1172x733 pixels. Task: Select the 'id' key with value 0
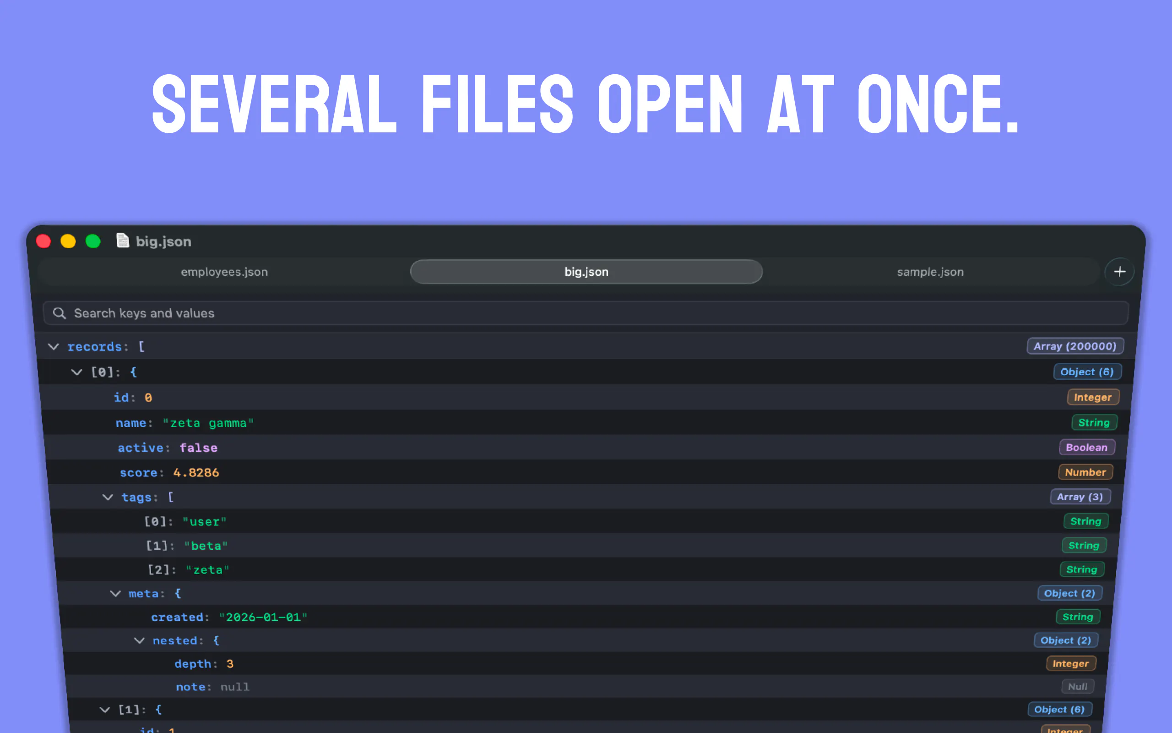coord(122,398)
